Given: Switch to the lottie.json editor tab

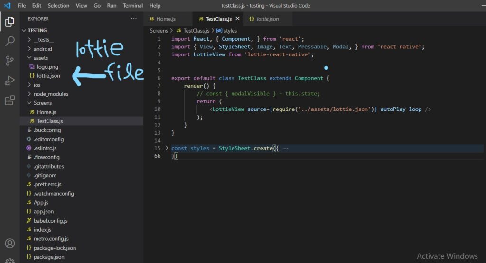Looking at the screenshot, I should (268, 19).
